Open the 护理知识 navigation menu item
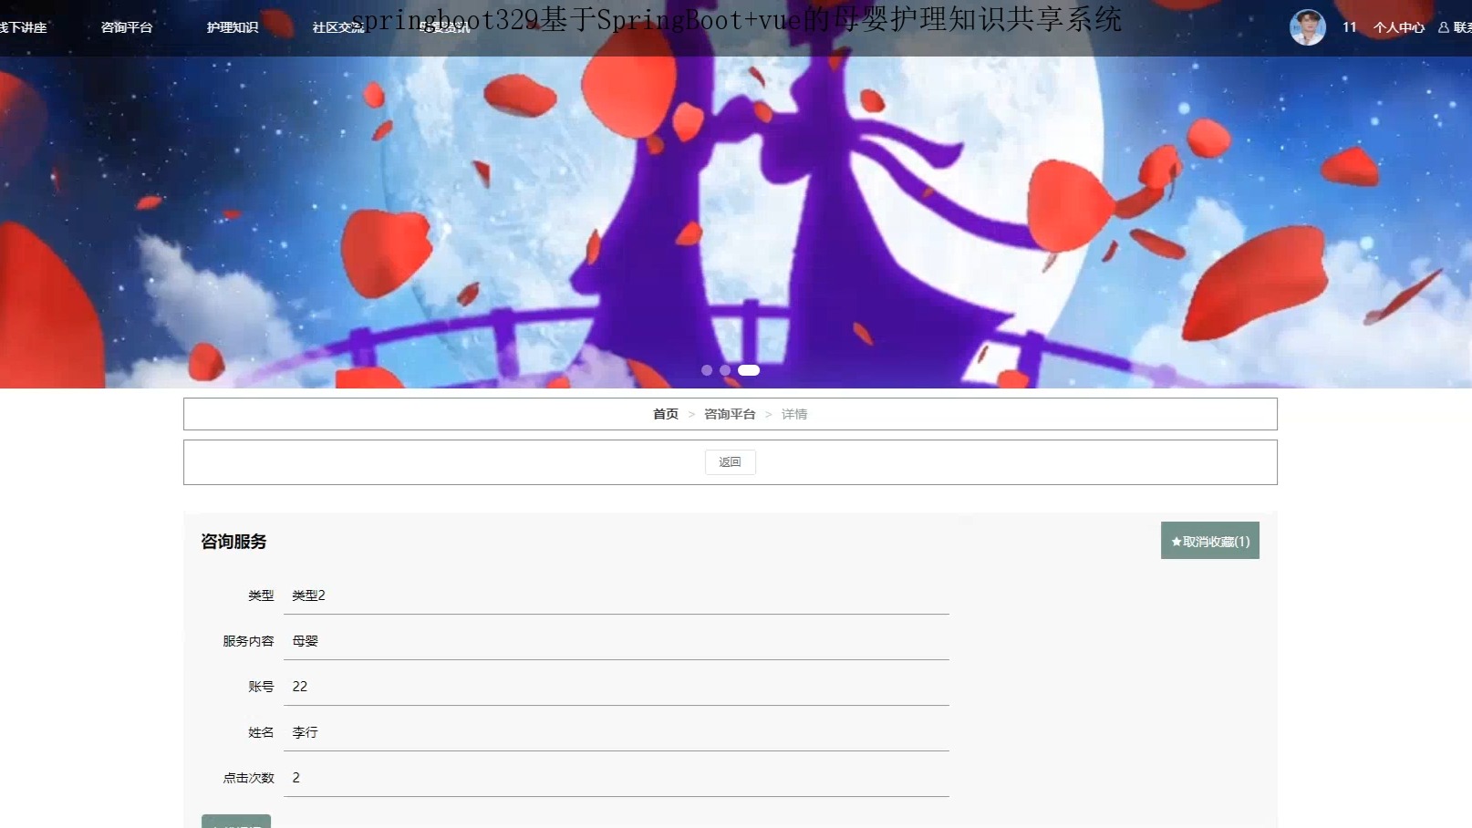This screenshot has height=828, width=1472. 233,27
